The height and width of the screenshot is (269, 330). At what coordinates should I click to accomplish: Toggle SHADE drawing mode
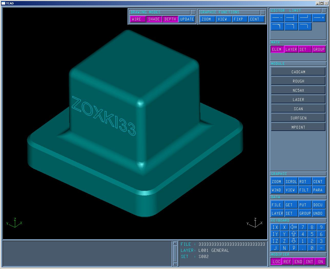coord(154,19)
